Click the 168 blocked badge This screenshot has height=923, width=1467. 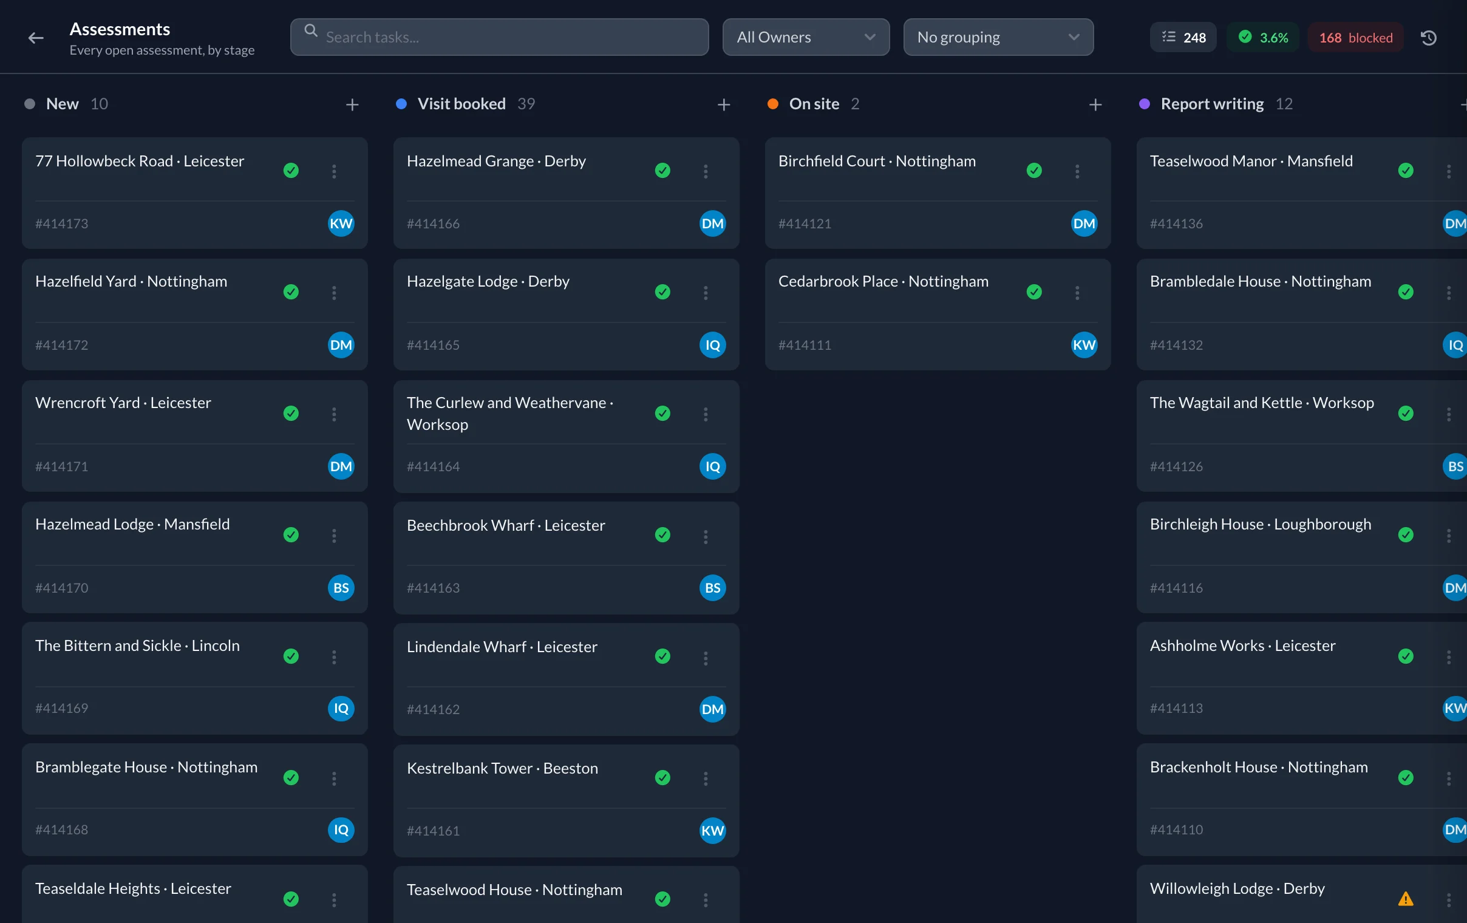(1355, 38)
